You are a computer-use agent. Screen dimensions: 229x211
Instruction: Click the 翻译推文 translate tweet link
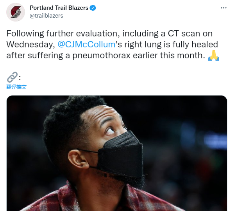pos(16,87)
